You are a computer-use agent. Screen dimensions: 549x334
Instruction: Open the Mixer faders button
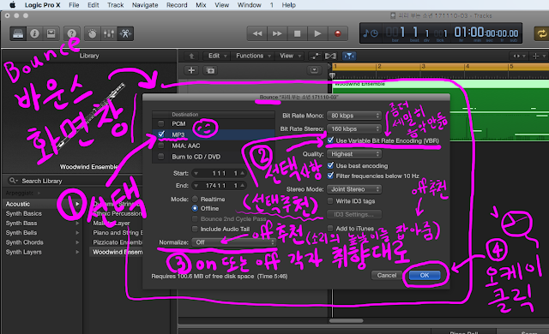[x=109, y=33]
